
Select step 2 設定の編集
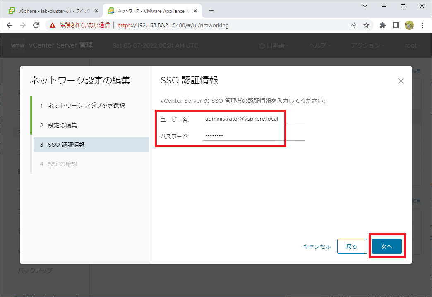click(x=58, y=125)
